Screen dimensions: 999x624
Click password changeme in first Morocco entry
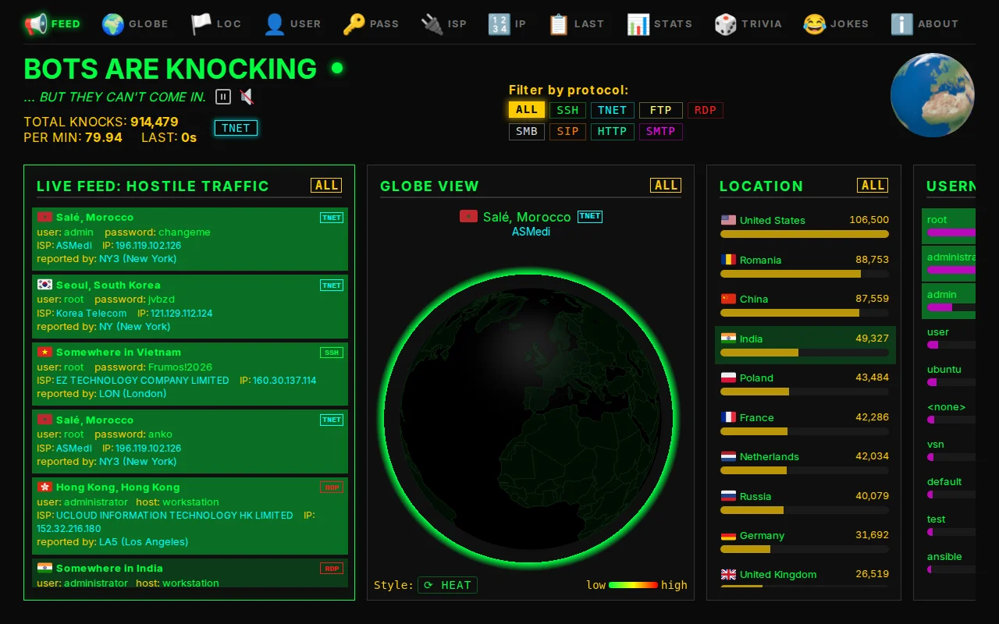pyautogui.click(x=184, y=232)
